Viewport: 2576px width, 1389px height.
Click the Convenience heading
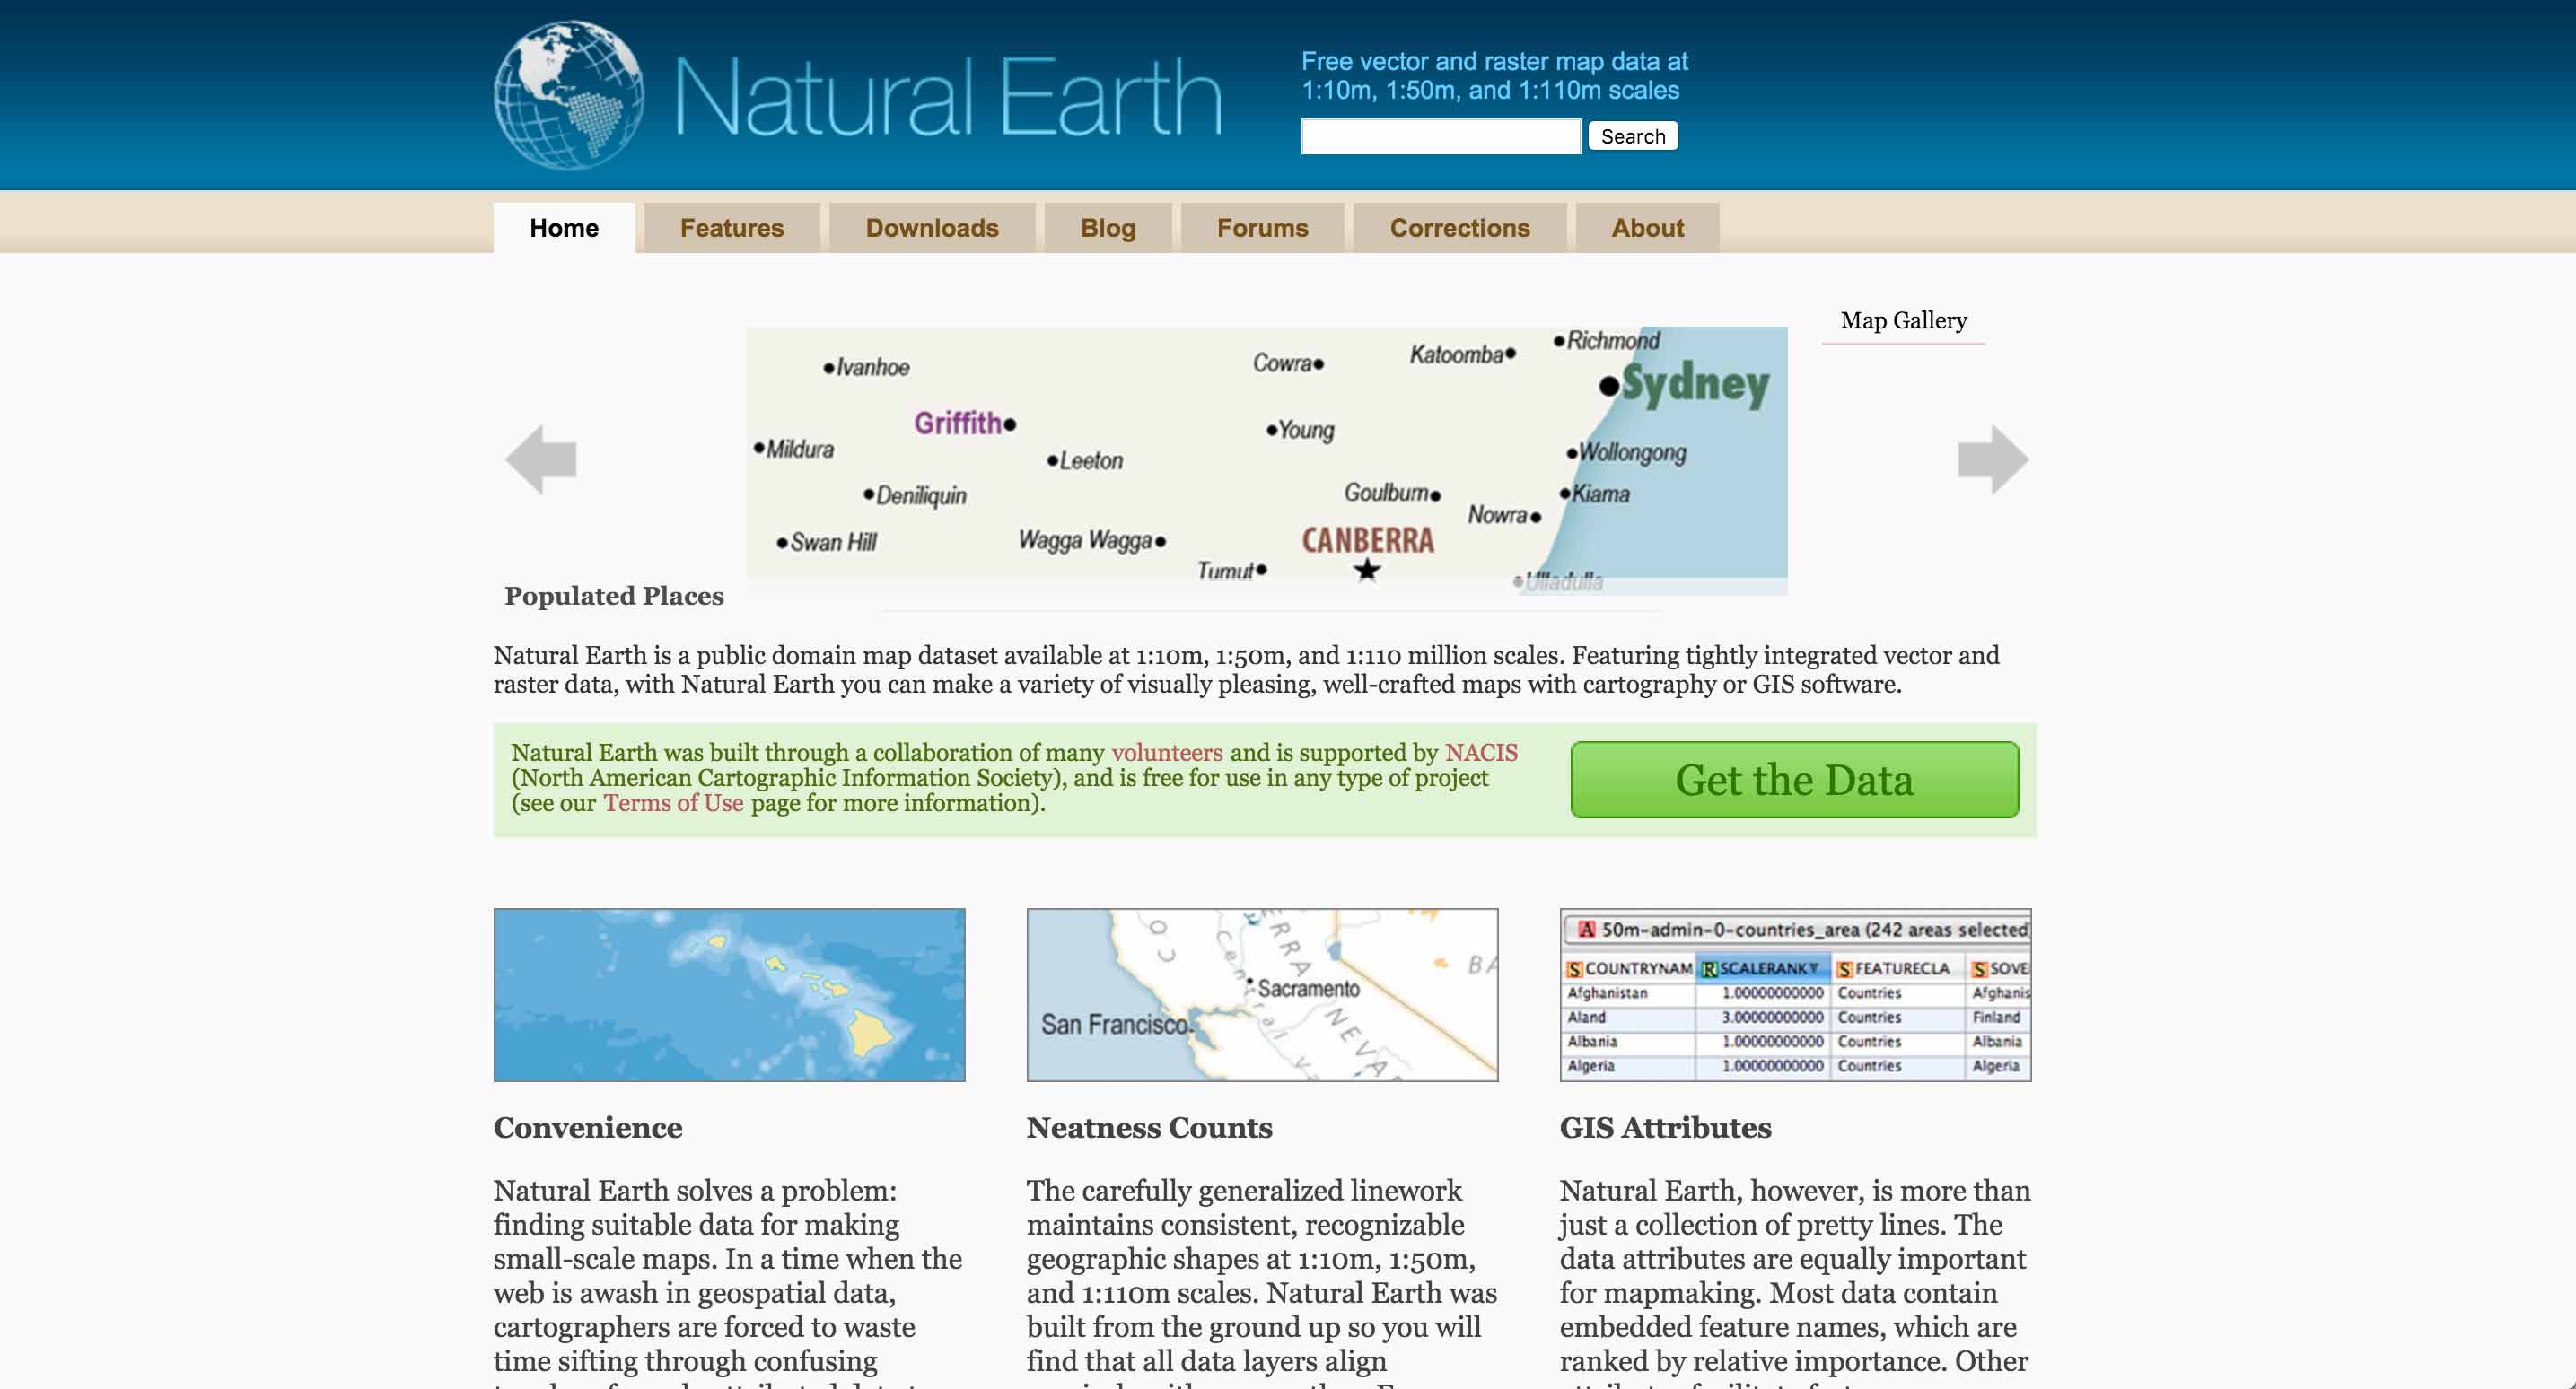[x=588, y=1127]
